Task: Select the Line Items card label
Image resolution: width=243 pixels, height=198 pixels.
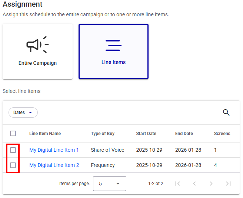Action: (113, 62)
